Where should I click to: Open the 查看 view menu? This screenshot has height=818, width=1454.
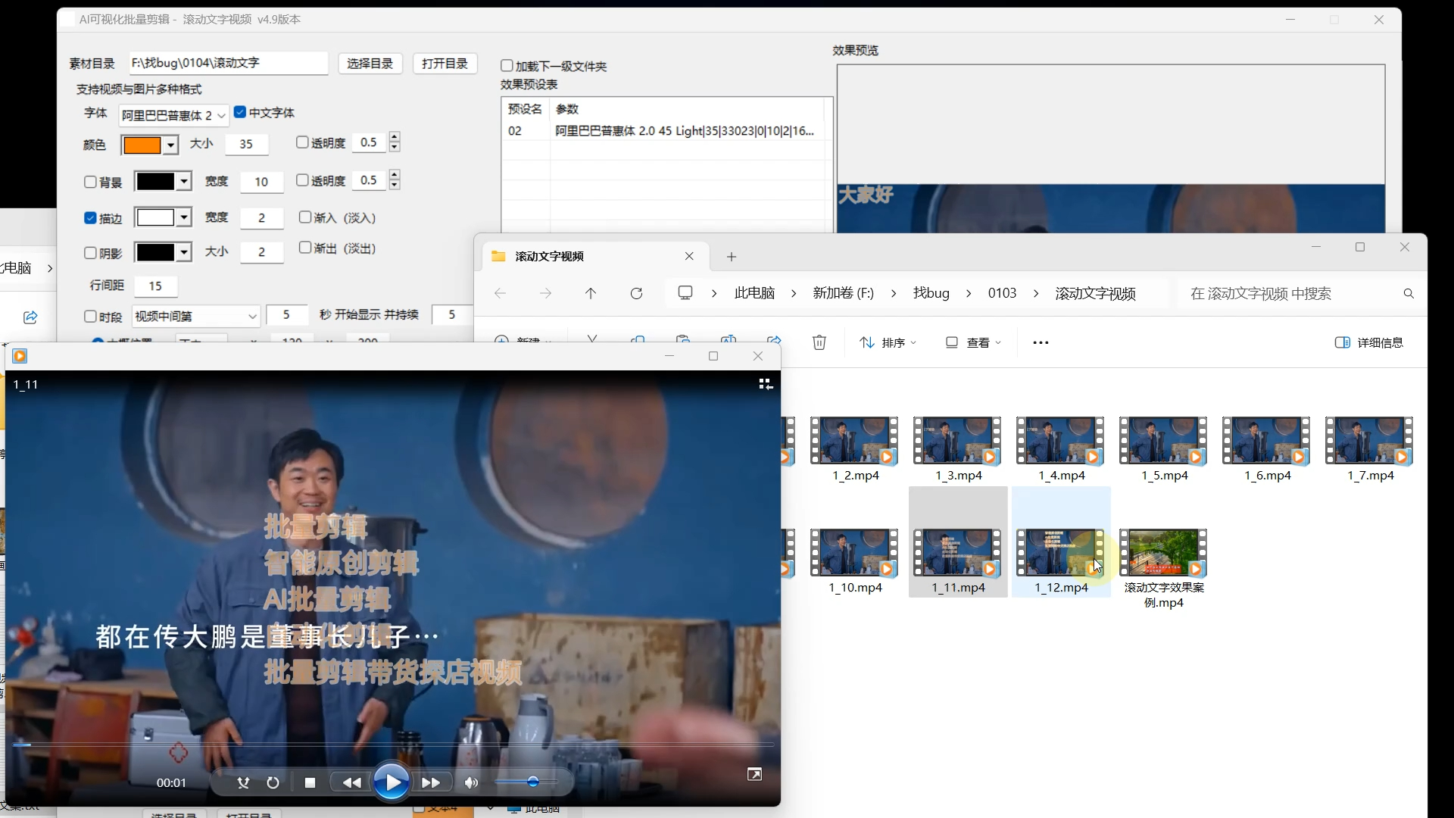pyautogui.click(x=973, y=342)
